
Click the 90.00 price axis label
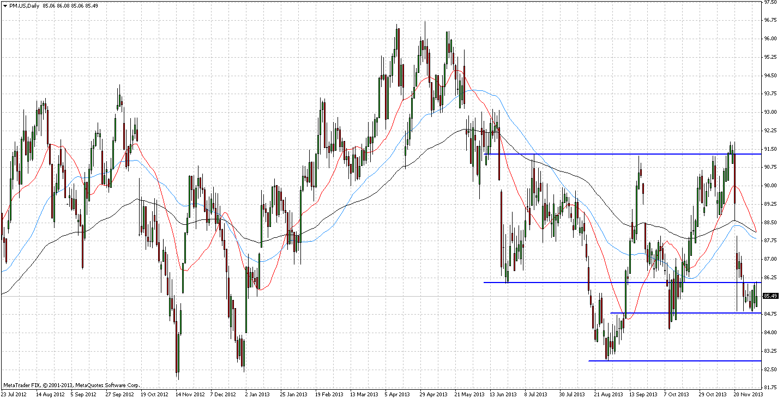(770, 186)
